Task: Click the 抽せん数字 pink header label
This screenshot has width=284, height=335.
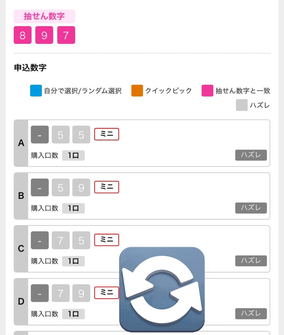Action: coord(44,16)
